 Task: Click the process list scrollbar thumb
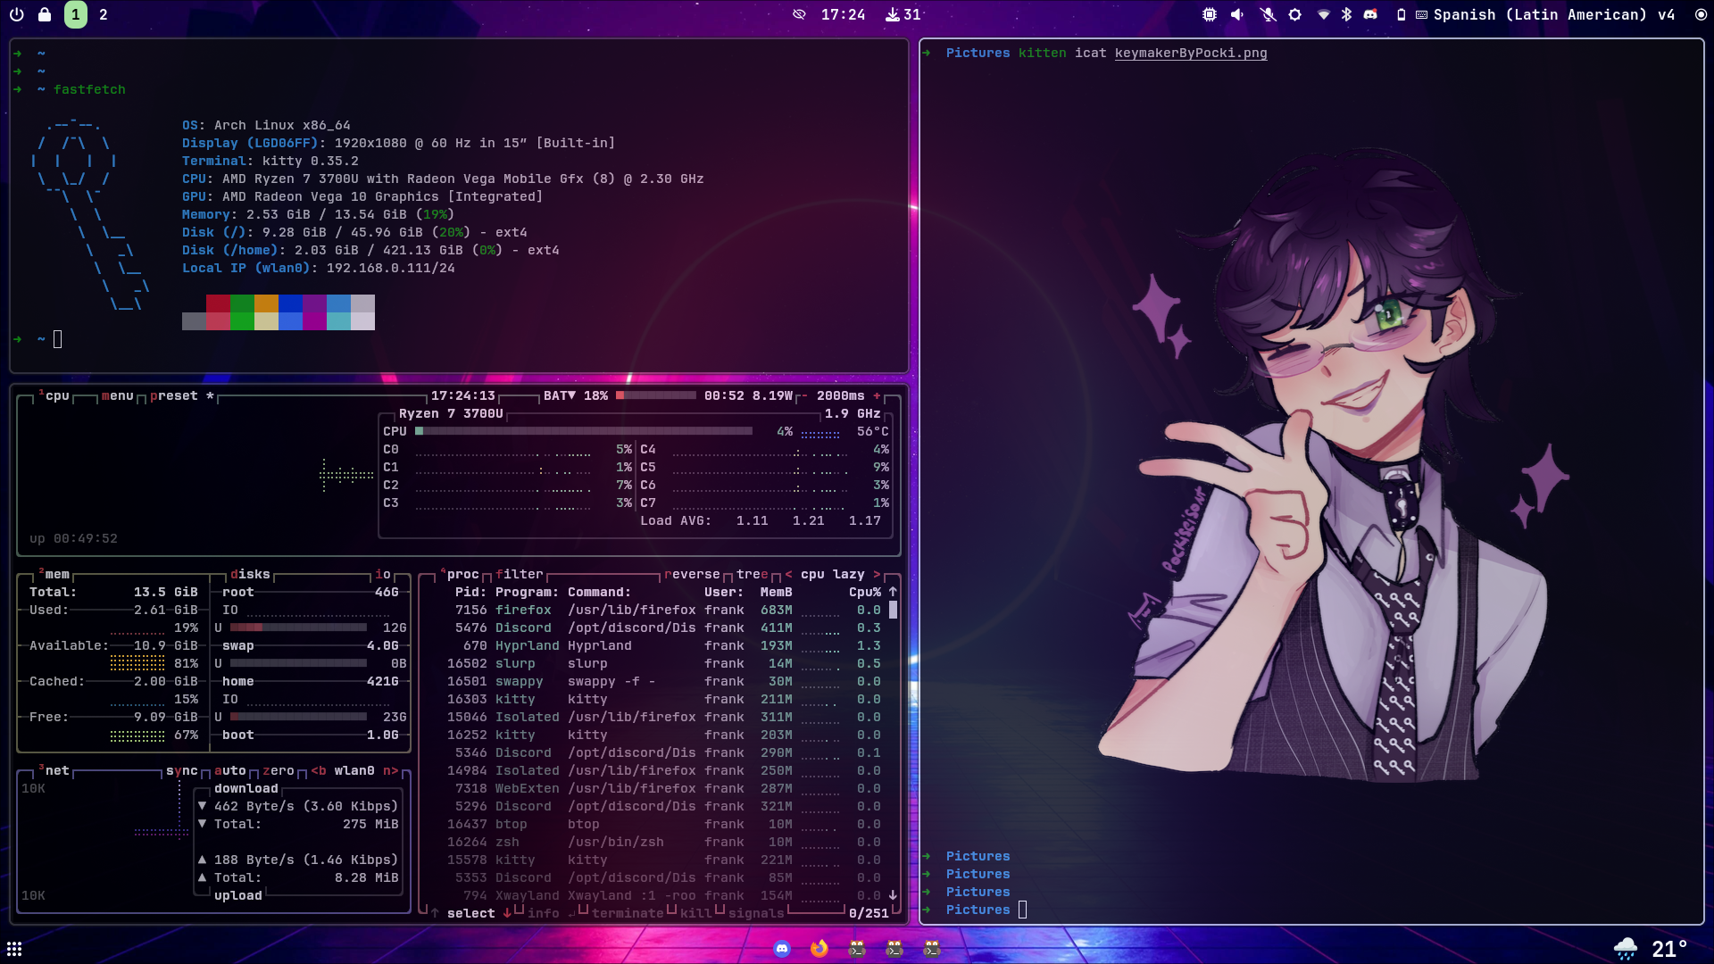[893, 610]
